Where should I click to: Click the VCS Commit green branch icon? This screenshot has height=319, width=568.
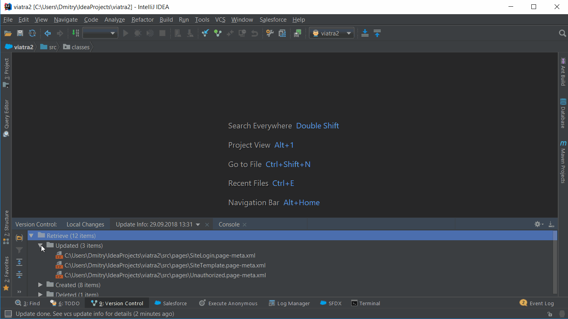[218, 33]
